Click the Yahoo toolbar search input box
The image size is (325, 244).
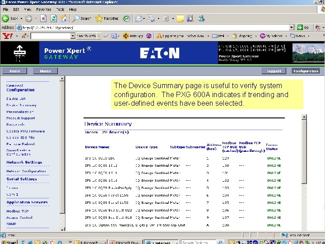click(x=51, y=36)
